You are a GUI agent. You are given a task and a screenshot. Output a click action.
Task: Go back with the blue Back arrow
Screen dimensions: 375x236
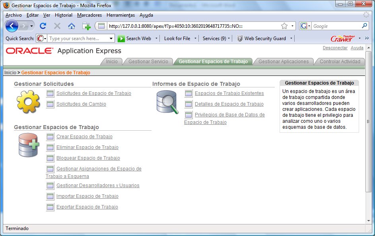point(12,26)
